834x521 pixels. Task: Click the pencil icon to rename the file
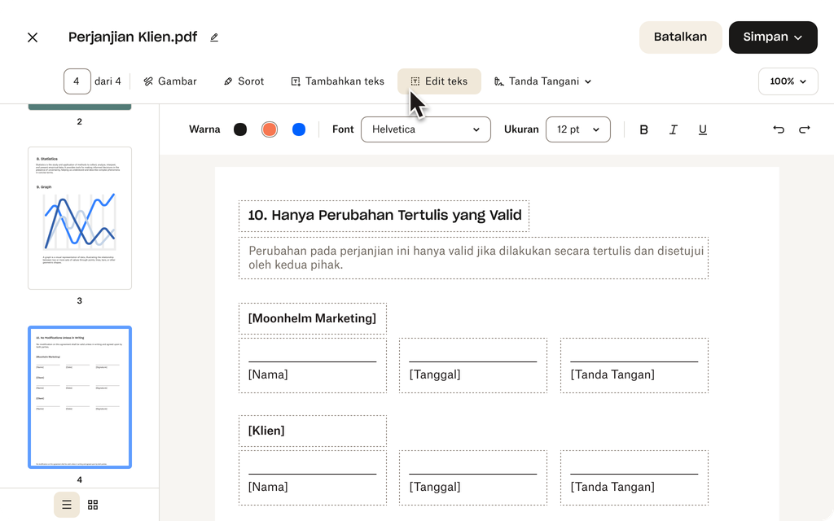coord(213,37)
